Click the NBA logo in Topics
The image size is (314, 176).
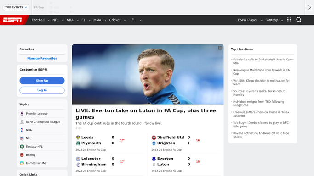(22, 130)
